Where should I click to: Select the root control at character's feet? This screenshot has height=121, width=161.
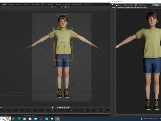(x=63, y=95)
